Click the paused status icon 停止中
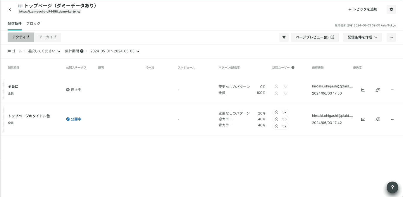The image size is (403, 197). [68, 90]
